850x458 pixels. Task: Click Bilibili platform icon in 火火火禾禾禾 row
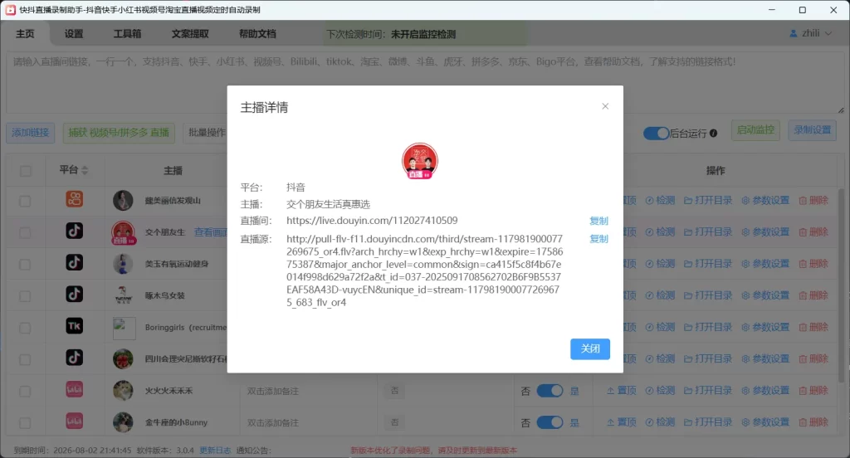(x=74, y=389)
